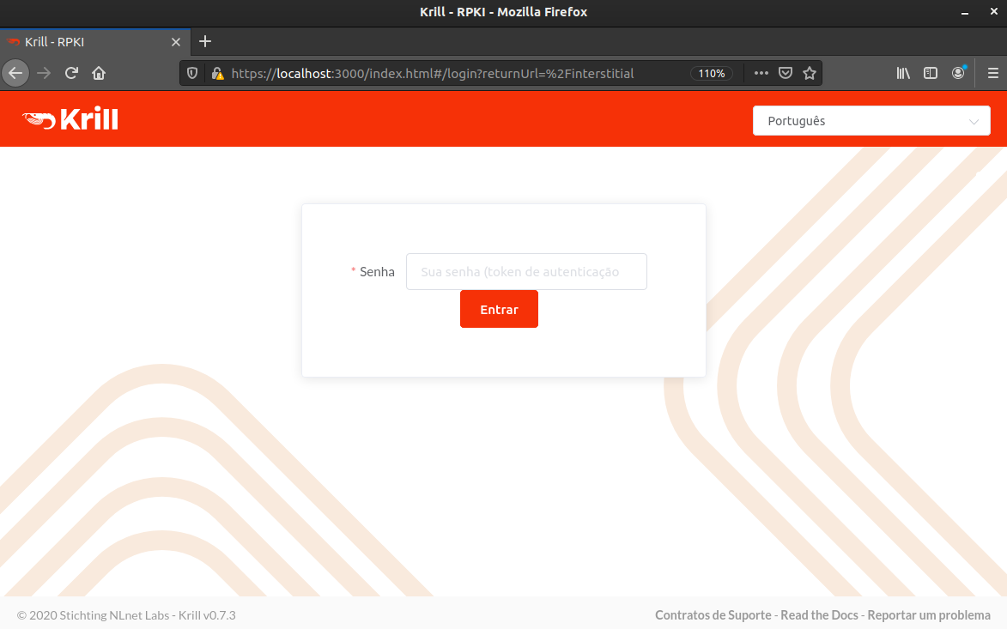Screen dimensions: 1007x629
Task: Click the Krill shrimp logo
Action: point(70,119)
